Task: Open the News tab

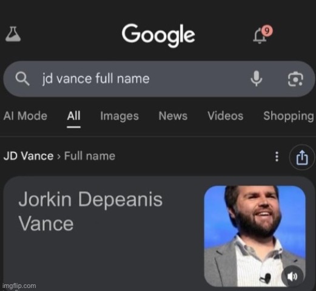Action: (x=173, y=116)
